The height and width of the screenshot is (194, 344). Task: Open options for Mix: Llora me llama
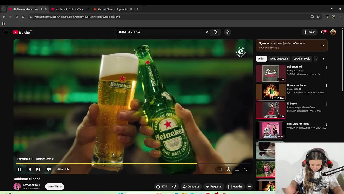click(326, 124)
